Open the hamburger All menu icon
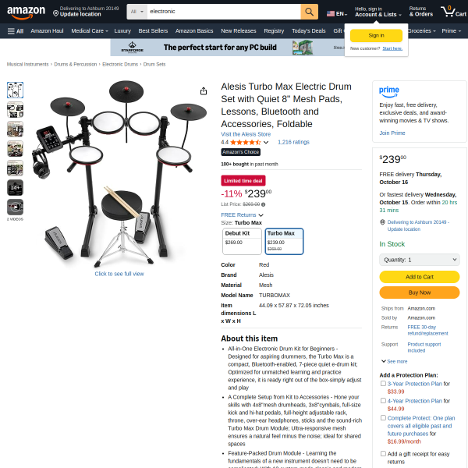Image resolution: width=468 pixels, height=468 pixels. (x=11, y=31)
